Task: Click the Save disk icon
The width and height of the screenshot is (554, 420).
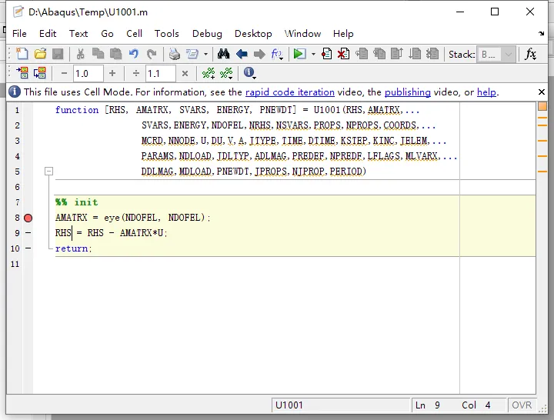Action: [58, 54]
